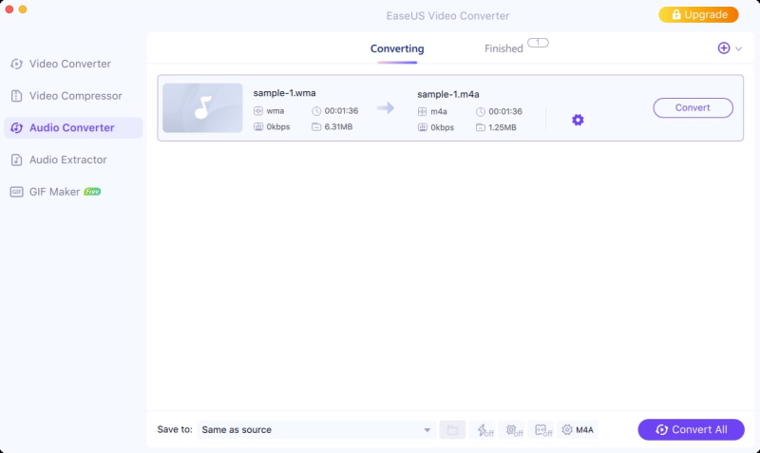Click the yellow Upgrade button
760x453 pixels.
pos(698,14)
